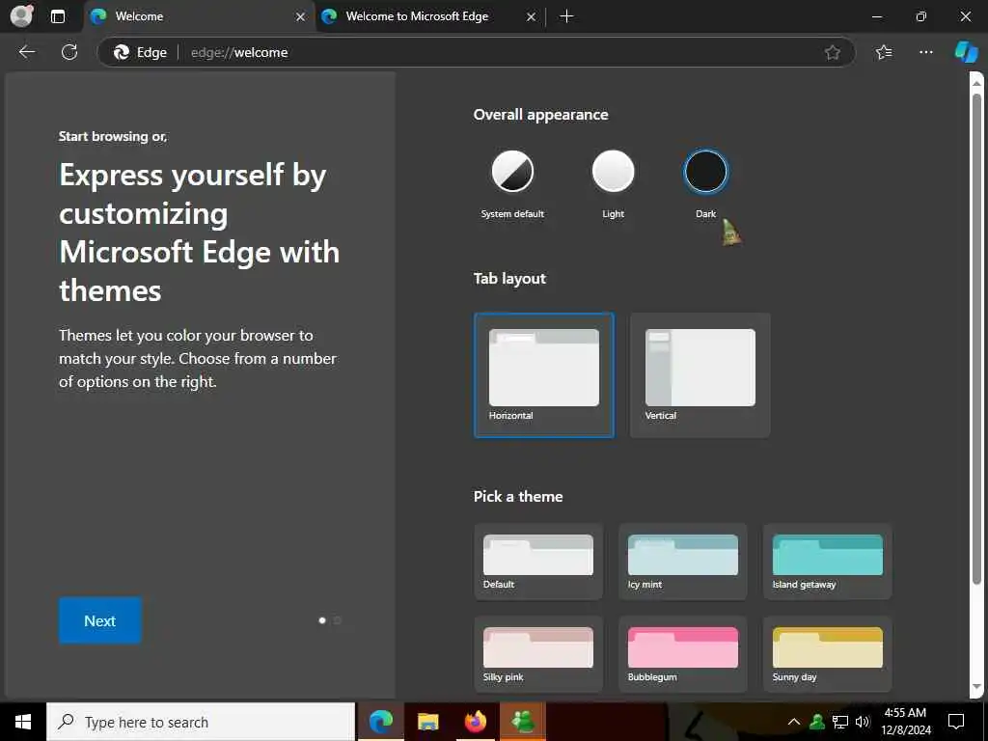Viewport: 988px width, 741px height.
Task: Switch to the Welcome tab
Action: click(197, 16)
